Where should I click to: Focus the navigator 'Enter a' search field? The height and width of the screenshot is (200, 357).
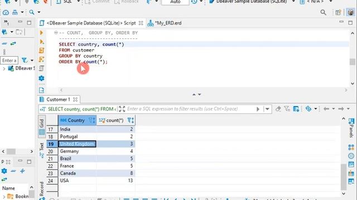(x=9, y=61)
